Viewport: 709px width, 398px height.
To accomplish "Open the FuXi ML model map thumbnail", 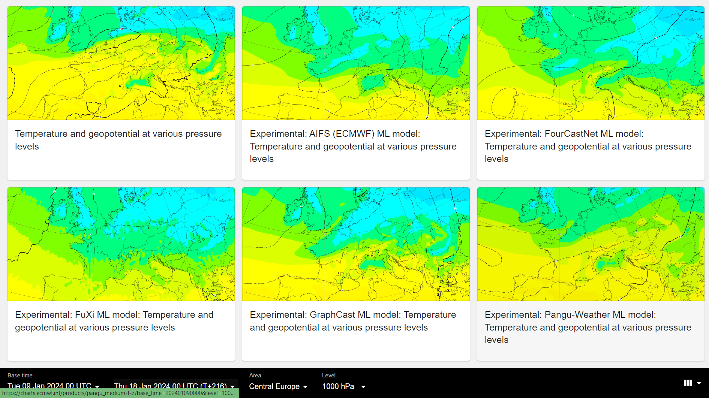I will point(121,244).
